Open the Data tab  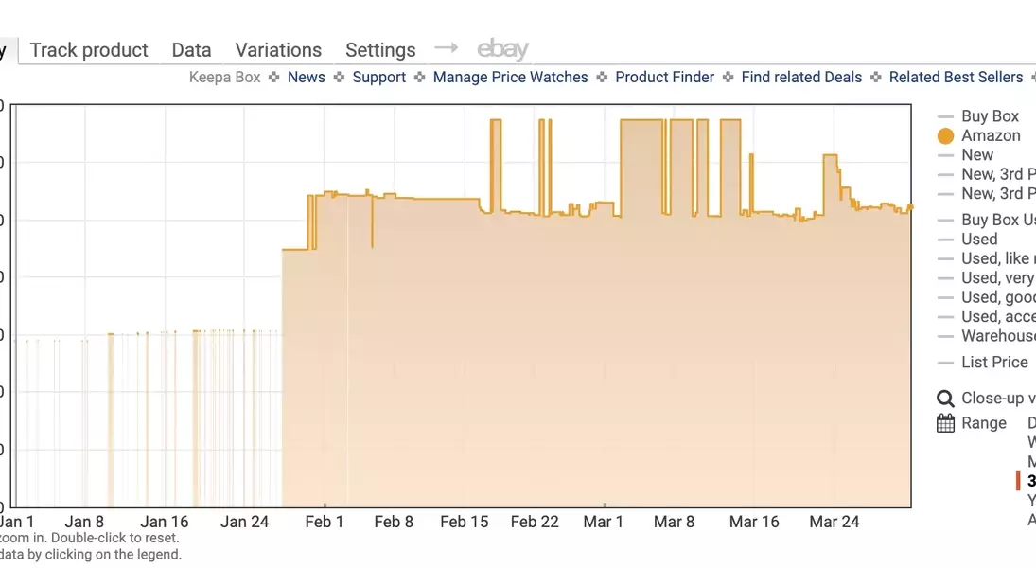(191, 50)
